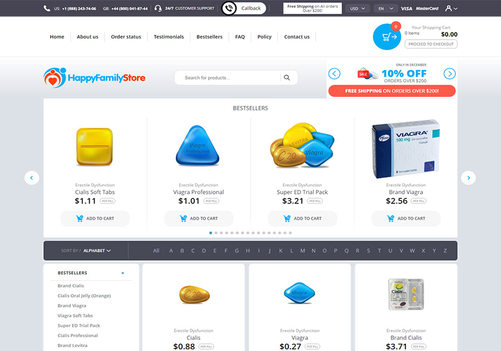This screenshot has height=351, width=501.
Task: Click the magnifier search icon
Action: click(x=287, y=77)
